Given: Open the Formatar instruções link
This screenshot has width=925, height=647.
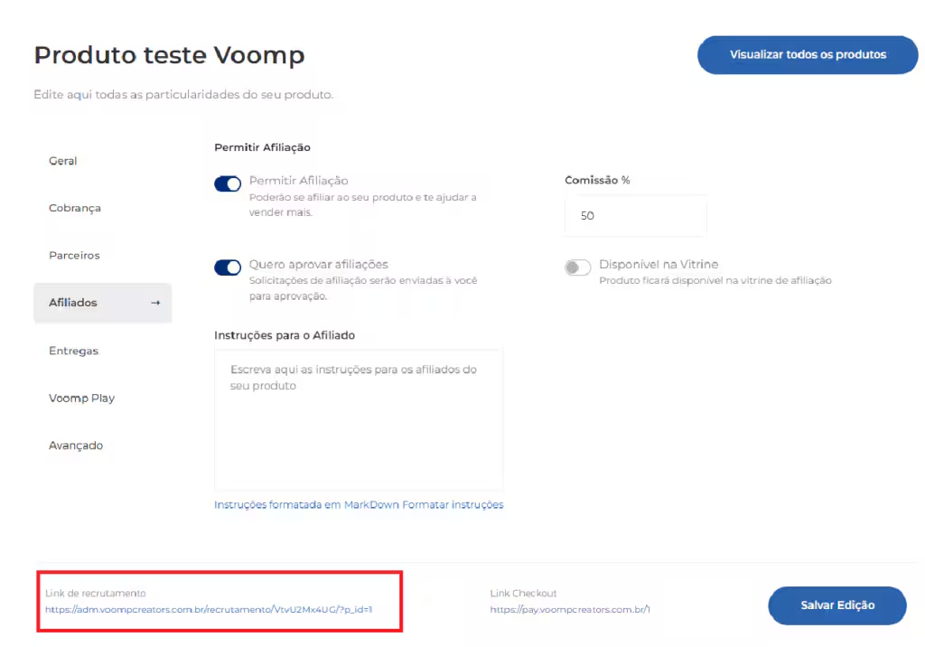Looking at the screenshot, I should 453,505.
